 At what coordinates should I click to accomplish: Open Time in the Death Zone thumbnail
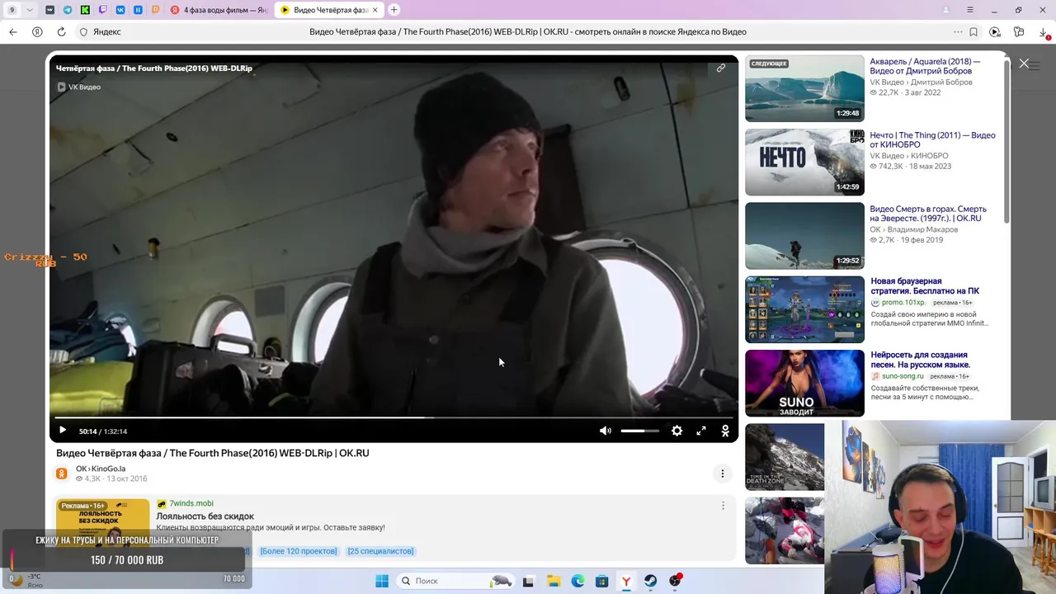785,456
